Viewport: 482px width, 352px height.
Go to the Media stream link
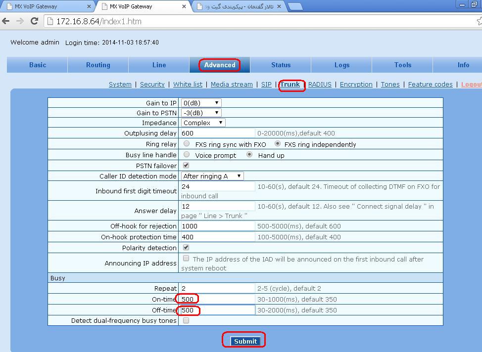pyautogui.click(x=232, y=85)
